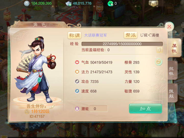
Task: Click the 速度 lightning icon
Action: click(77, 91)
